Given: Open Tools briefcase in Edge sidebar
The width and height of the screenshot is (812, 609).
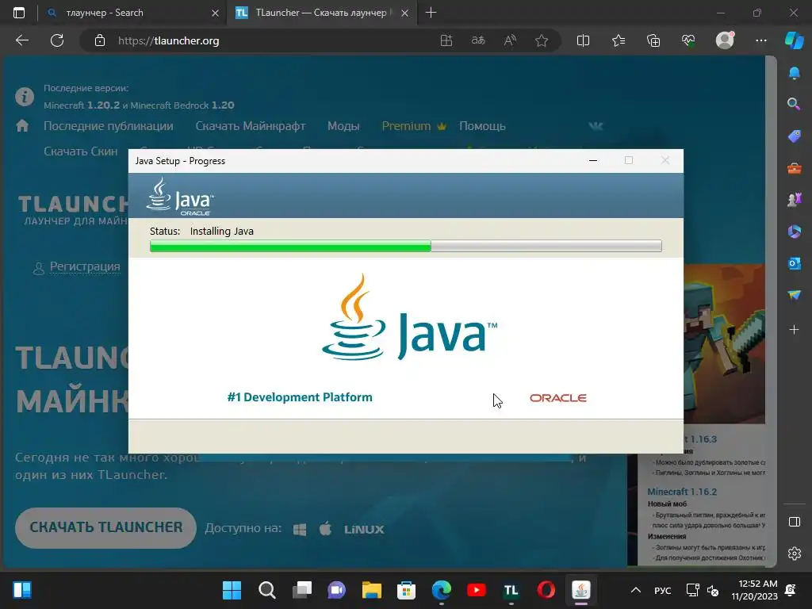Looking at the screenshot, I should pos(795,168).
